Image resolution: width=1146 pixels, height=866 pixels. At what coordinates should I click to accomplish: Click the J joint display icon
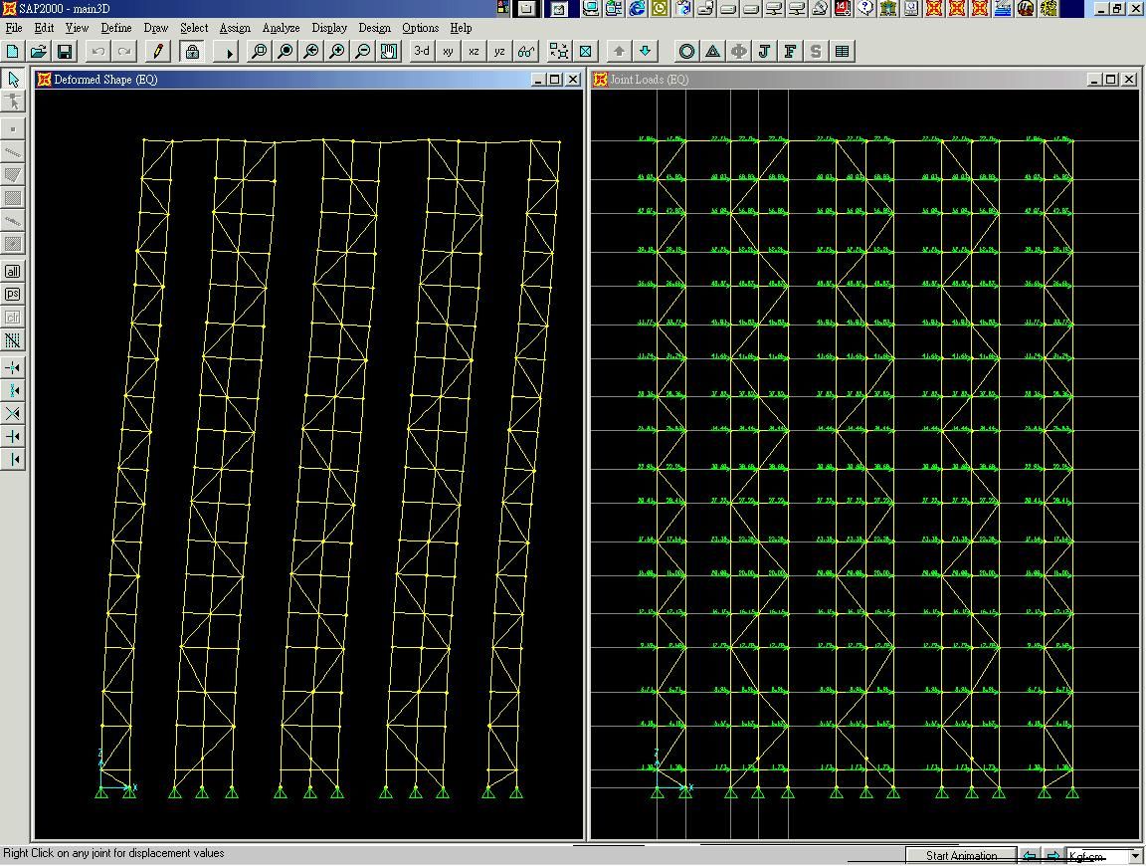(x=764, y=51)
